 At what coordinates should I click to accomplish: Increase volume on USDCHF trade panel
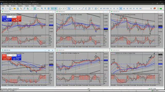15,55
